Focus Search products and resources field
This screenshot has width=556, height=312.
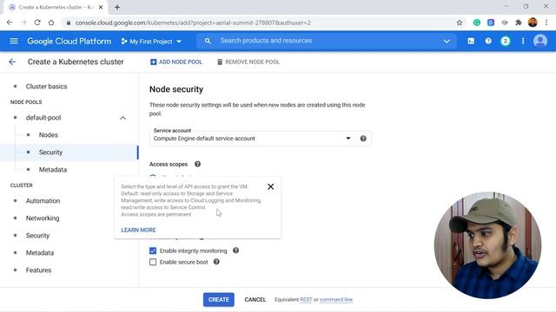coord(327,41)
